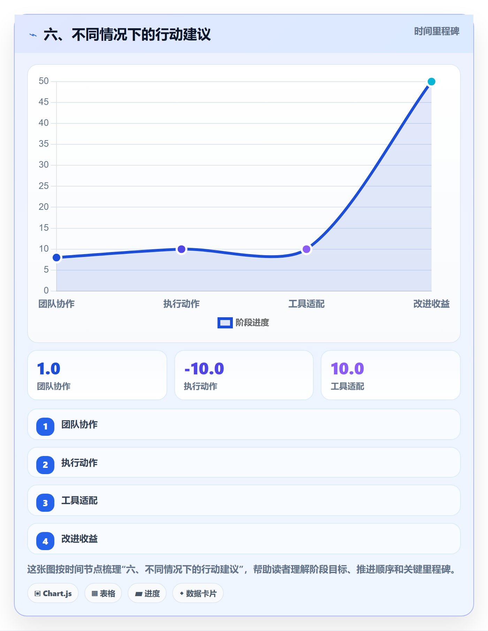
Task: Click the description paragraph starting with 这张图按时间节点
Action: (x=242, y=570)
